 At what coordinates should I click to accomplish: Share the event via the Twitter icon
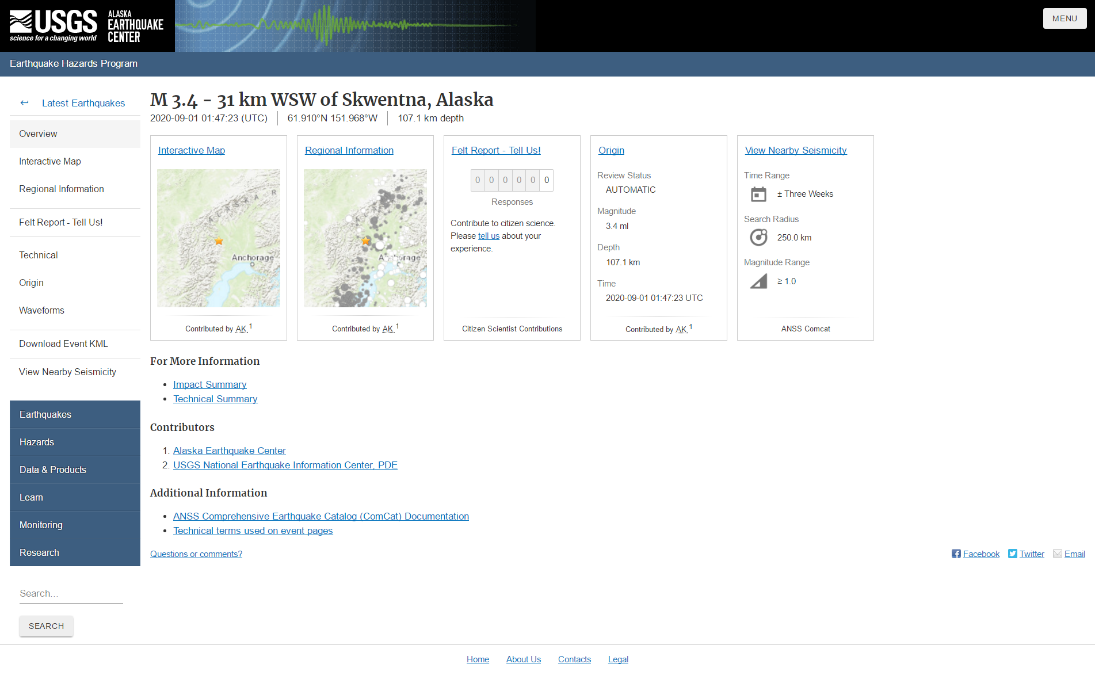[1012, 554]
